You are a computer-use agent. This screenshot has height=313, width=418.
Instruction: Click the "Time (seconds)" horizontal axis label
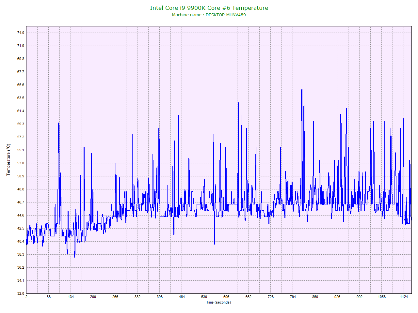click(218, 302)
